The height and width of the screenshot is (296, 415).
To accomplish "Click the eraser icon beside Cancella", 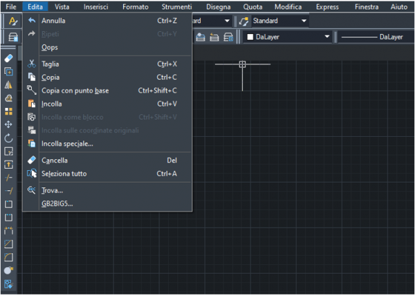I will click(x=32, y=160).
